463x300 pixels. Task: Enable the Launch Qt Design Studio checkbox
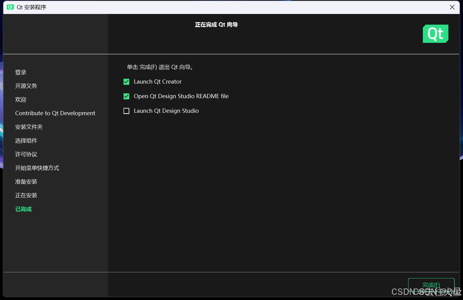click(x=126, y=111)
